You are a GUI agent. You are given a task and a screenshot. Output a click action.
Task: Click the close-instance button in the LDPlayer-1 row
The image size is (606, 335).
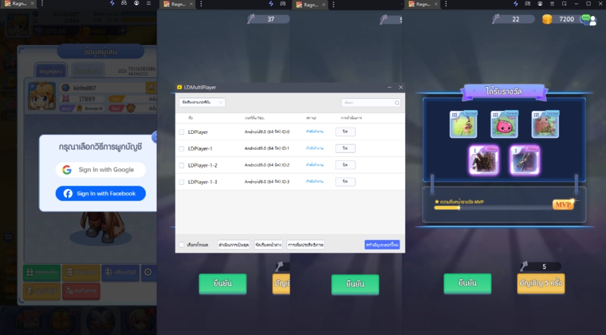coord(345,149)
